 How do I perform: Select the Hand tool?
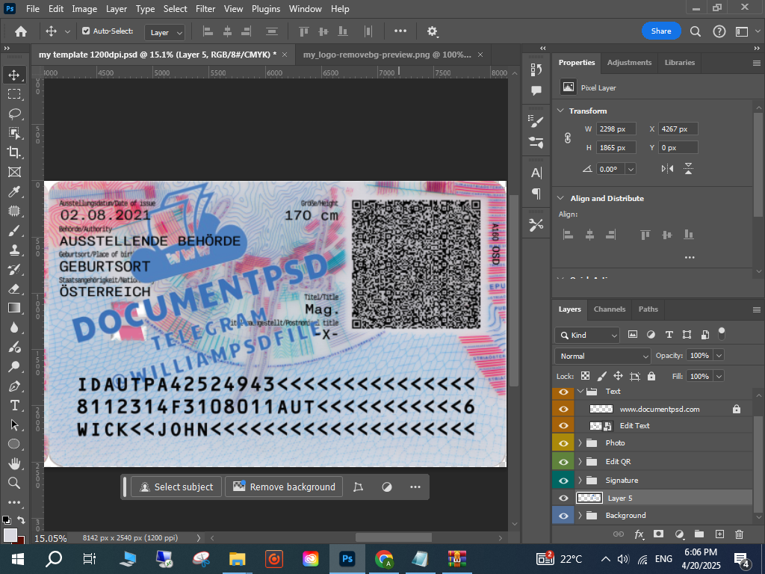click(x=14, y=463)
